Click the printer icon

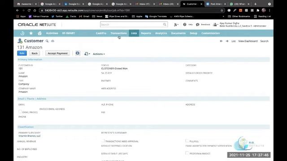coord(78,53)
